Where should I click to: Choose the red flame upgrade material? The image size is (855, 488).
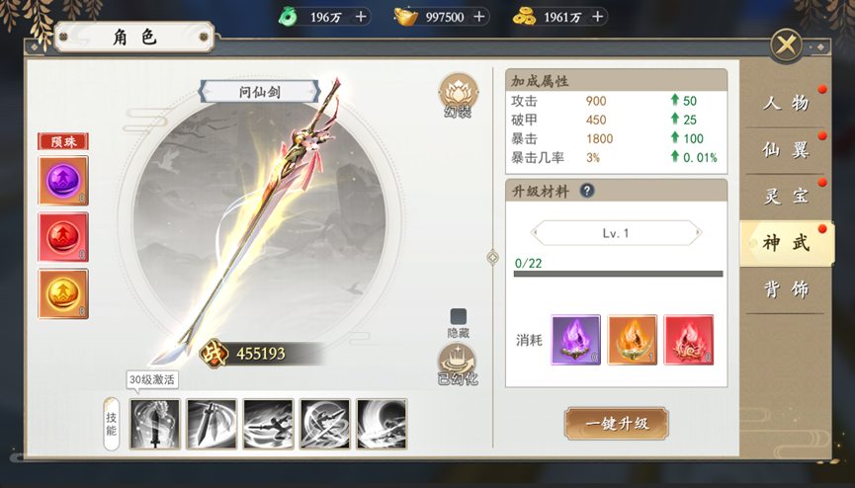(689, 340)
